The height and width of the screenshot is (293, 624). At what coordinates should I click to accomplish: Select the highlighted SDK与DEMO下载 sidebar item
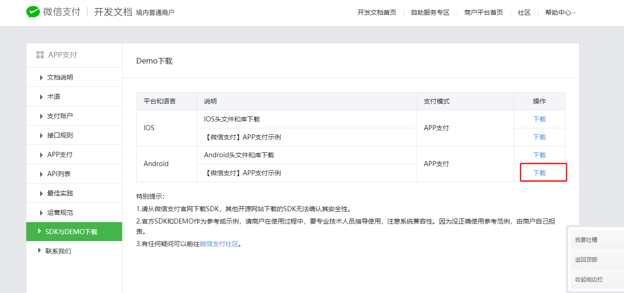pos(74,232)
